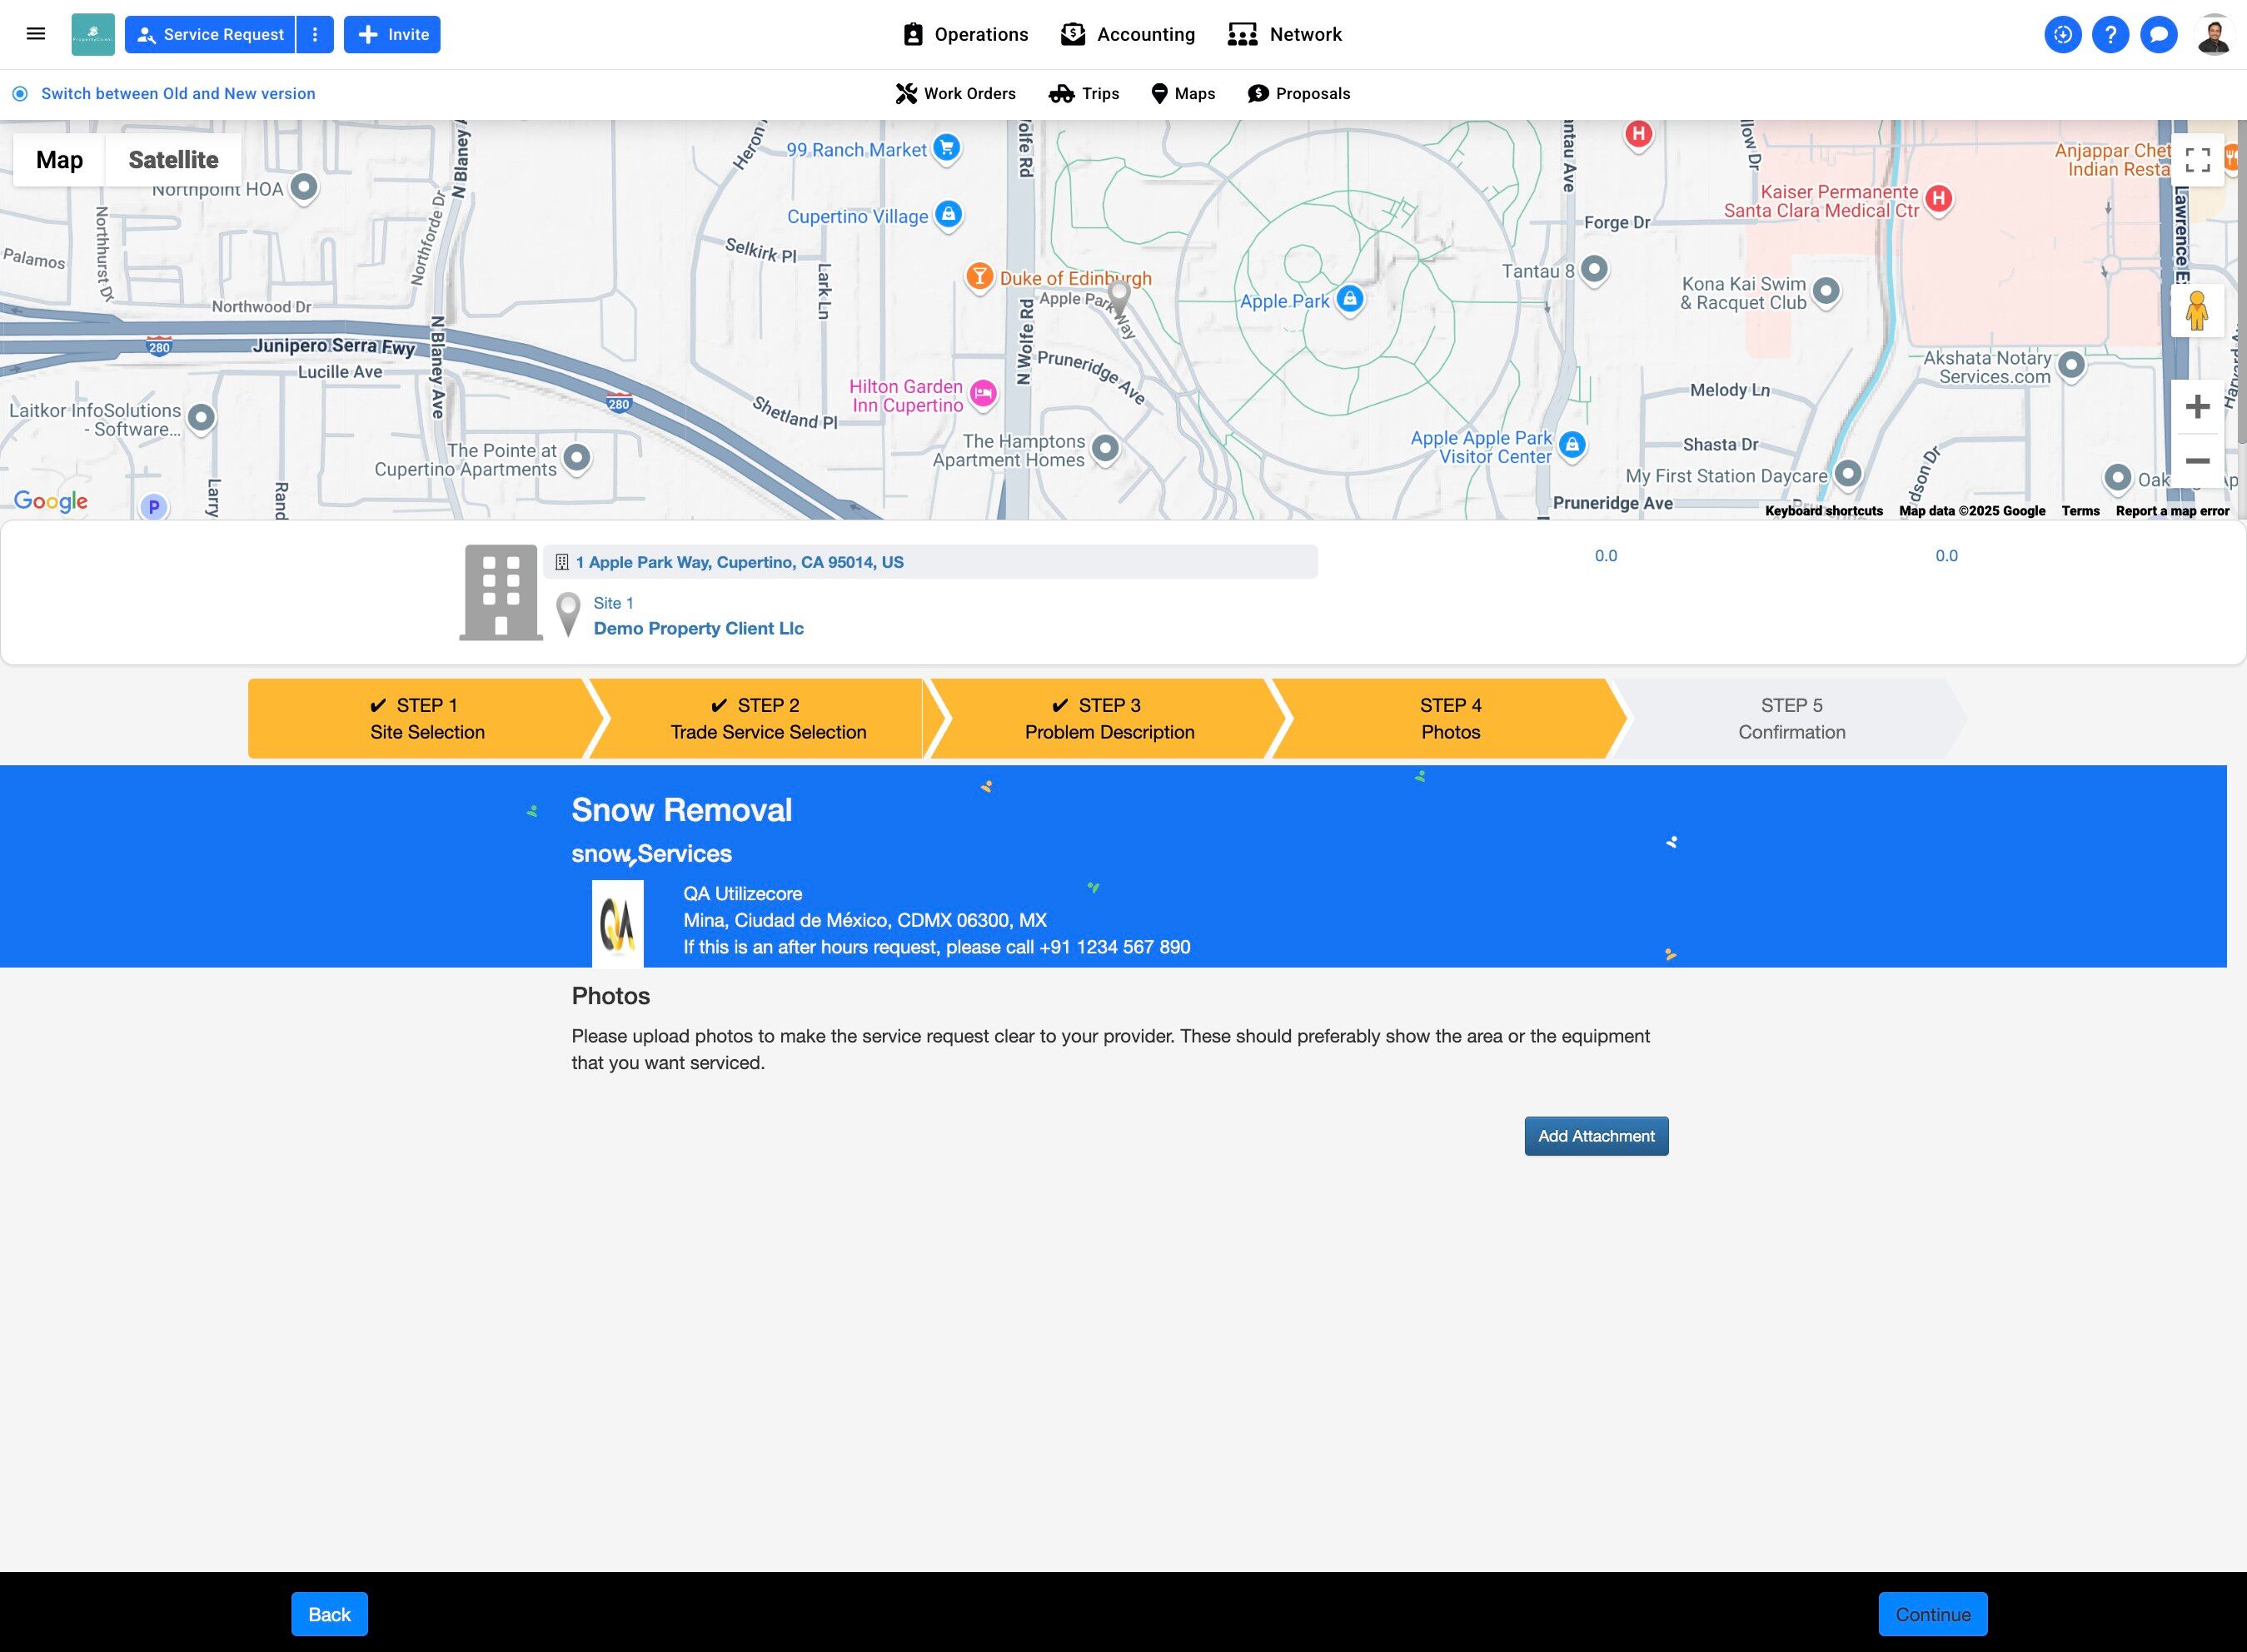
Task: Open the chat messages icon
Action: 2158,35
